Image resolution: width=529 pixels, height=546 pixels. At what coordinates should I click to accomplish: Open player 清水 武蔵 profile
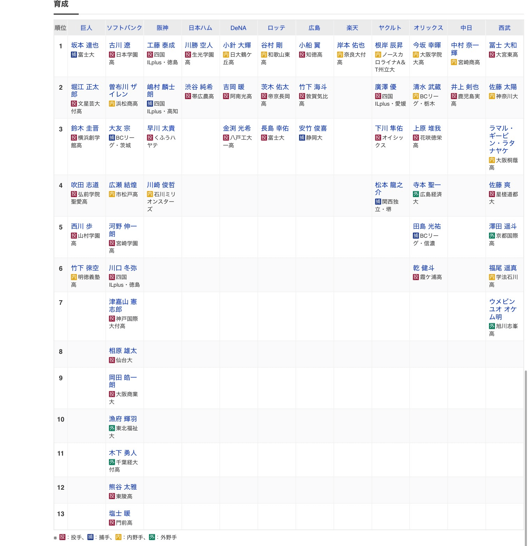coord(427,87)
